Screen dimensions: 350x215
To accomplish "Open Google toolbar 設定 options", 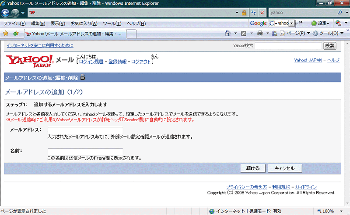I will click(320, 23).
